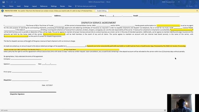Switch to the Insert tab
199x112 pixels.
(x=19, y=6)
